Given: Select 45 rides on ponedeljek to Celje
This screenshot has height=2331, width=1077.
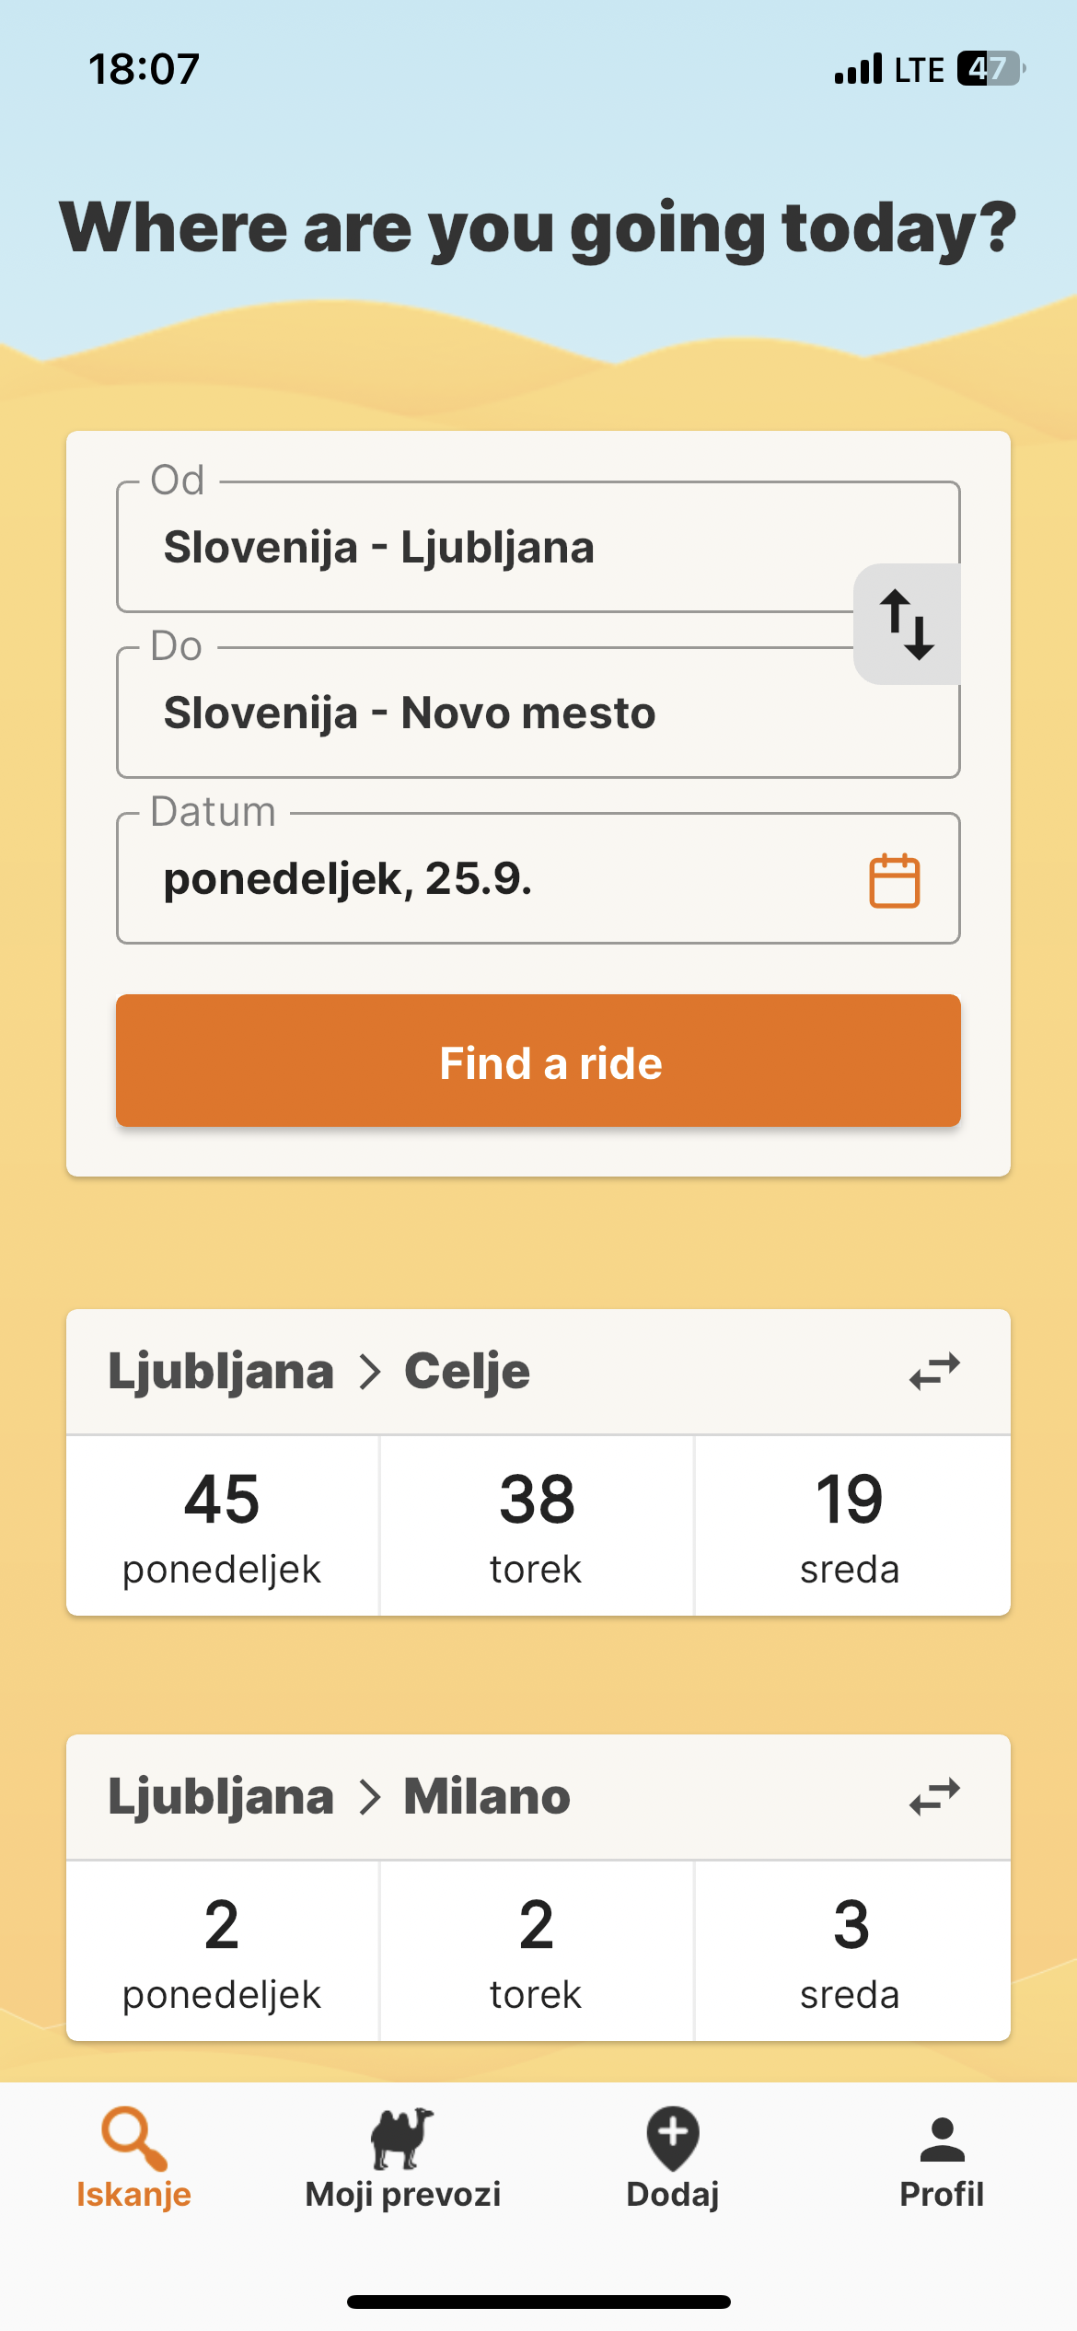Looking at the screenshot, I should (x=222, y=1525).
